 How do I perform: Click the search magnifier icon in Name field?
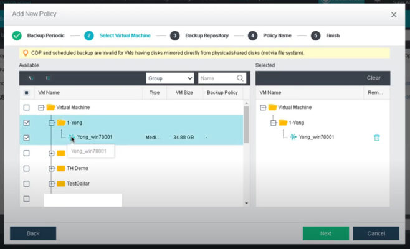coord(240,78)
